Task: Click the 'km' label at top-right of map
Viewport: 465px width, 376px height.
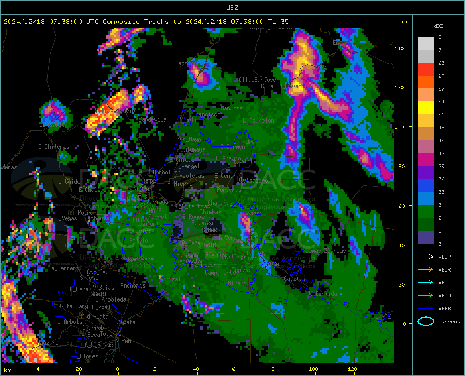Action: point(404,22)
